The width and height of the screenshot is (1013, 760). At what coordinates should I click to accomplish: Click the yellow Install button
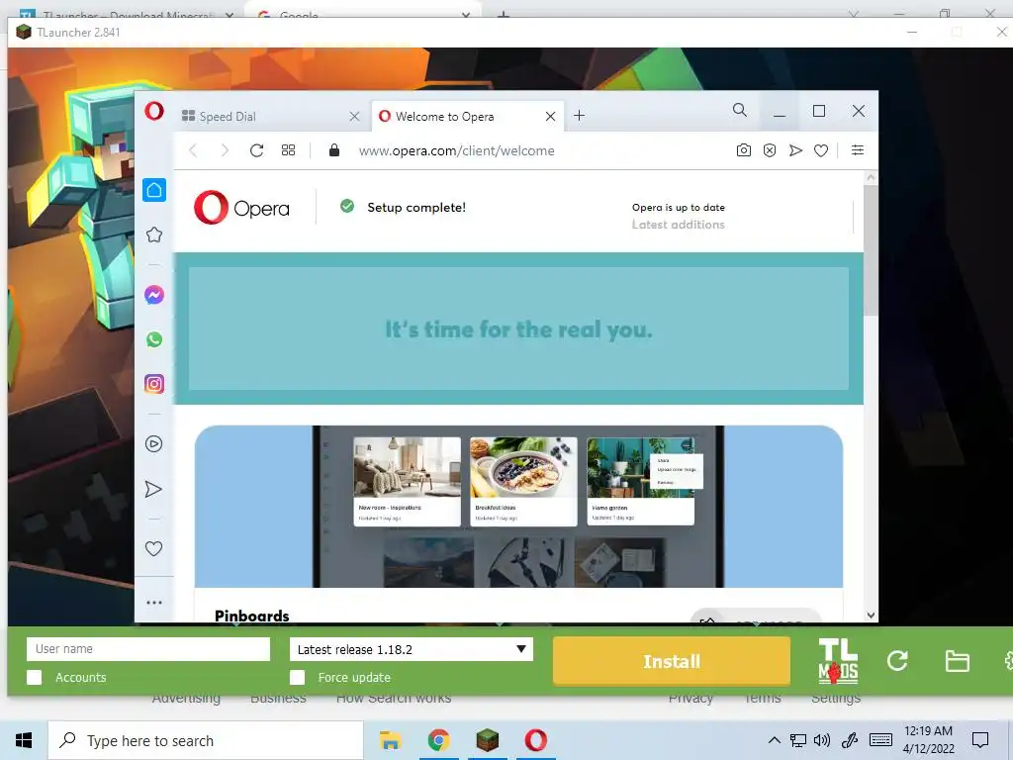[x=672, y=661]
